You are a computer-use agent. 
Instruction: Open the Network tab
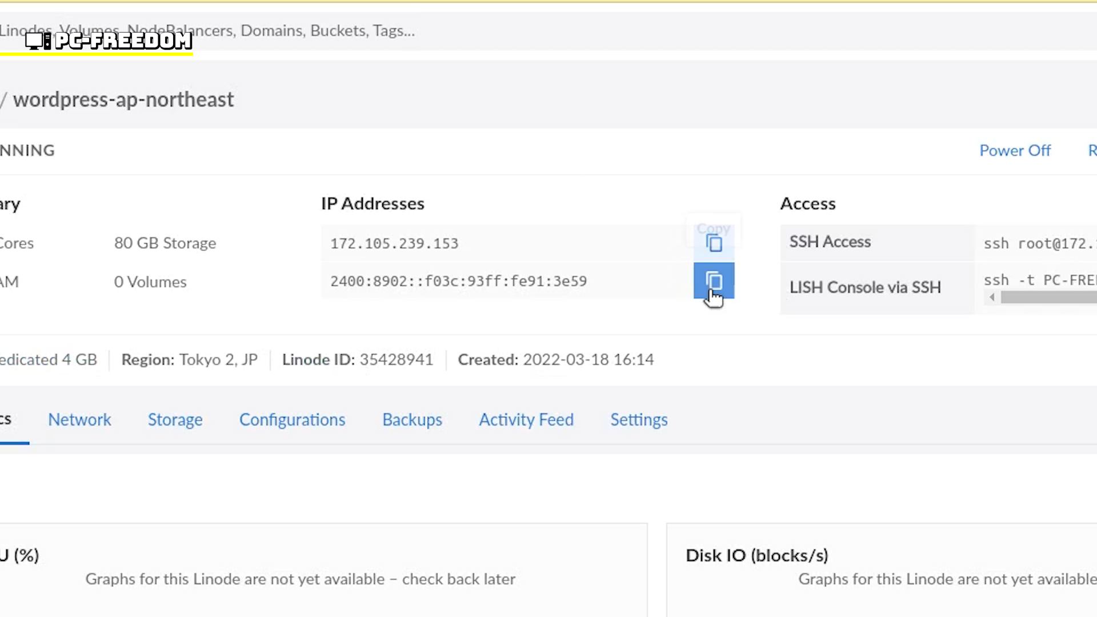pyautogui.click(x=79, y=420)
